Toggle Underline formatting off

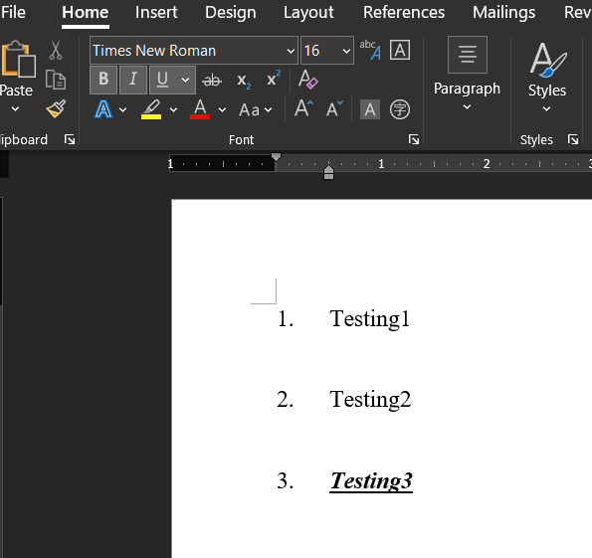click(163, 80)
